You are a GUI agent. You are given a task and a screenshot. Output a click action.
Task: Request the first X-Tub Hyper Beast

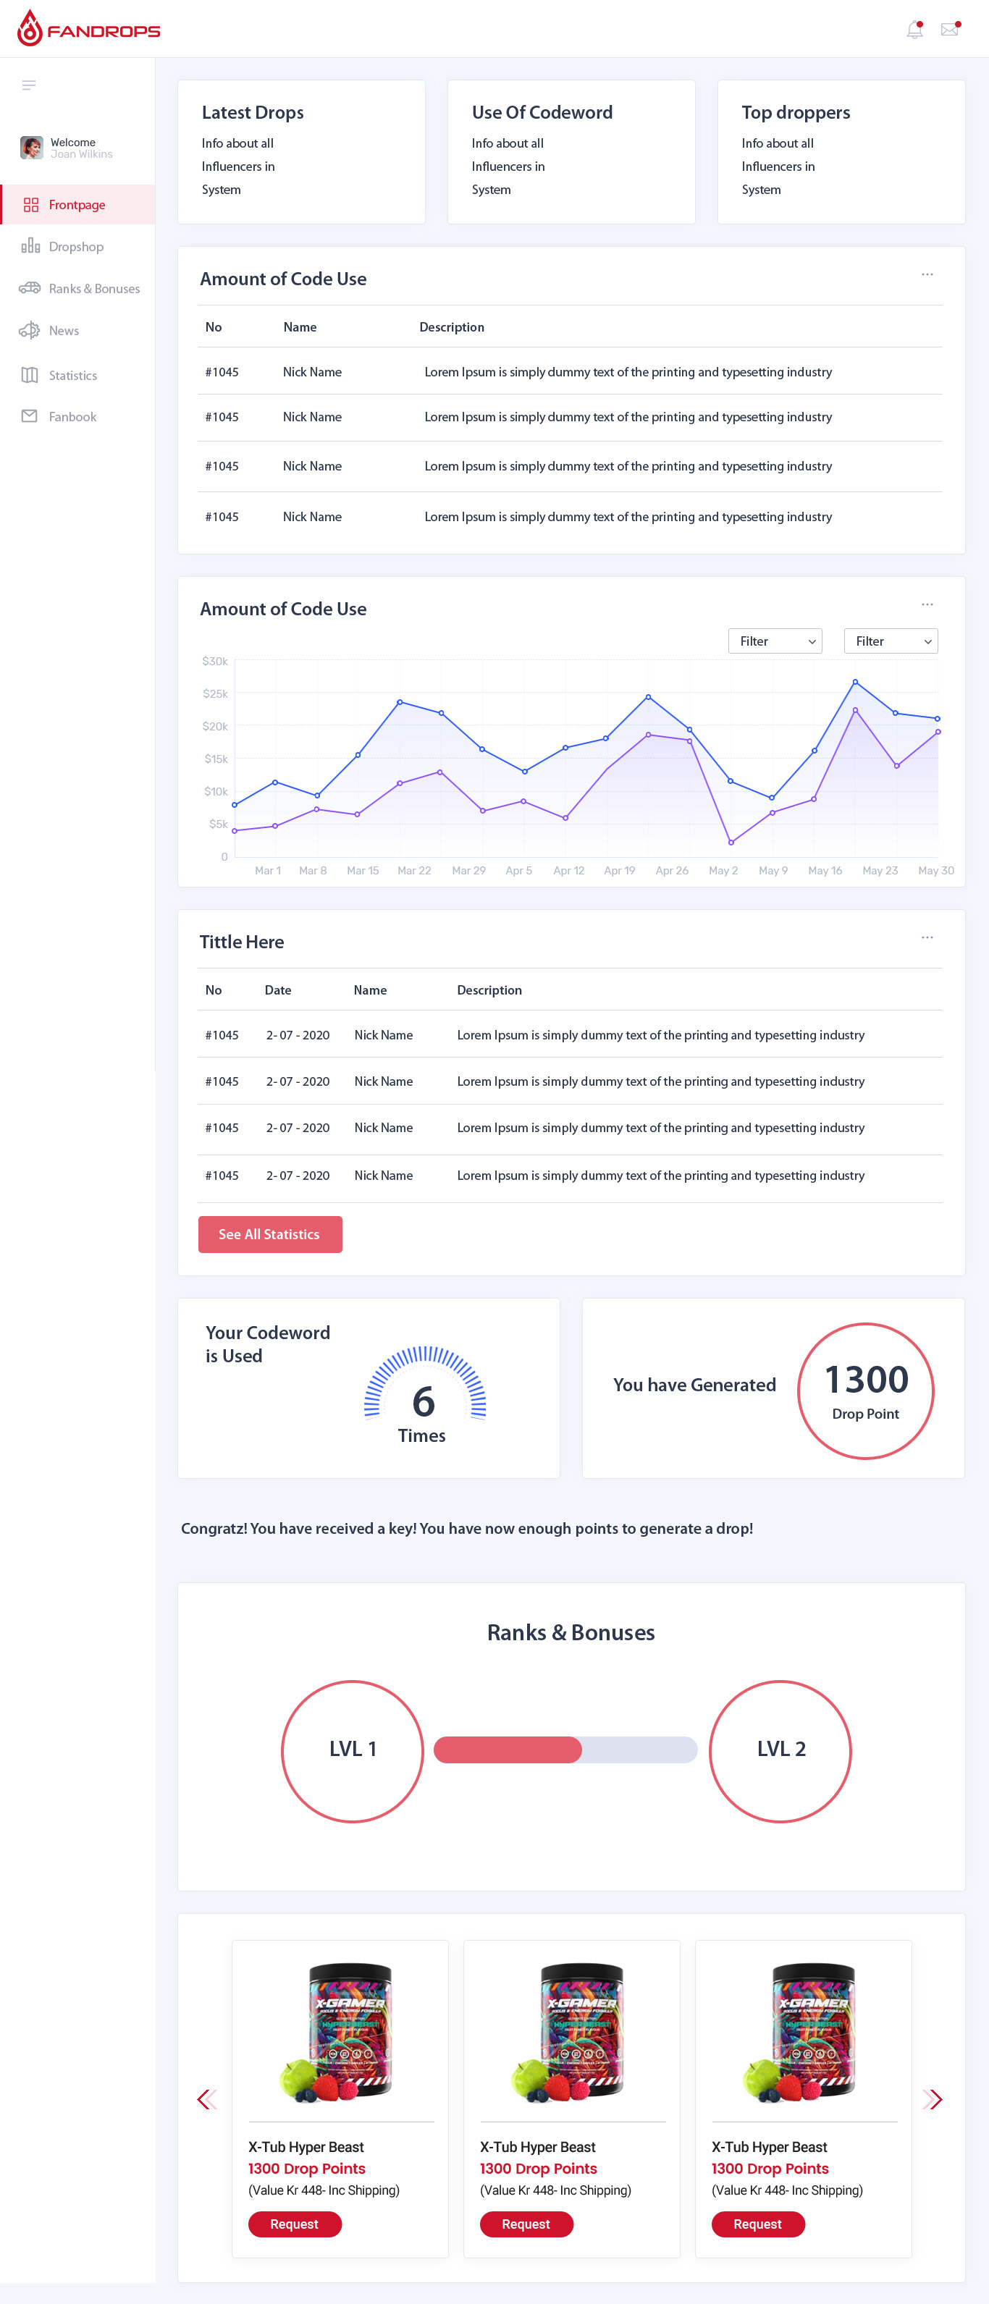point(295,2224)
